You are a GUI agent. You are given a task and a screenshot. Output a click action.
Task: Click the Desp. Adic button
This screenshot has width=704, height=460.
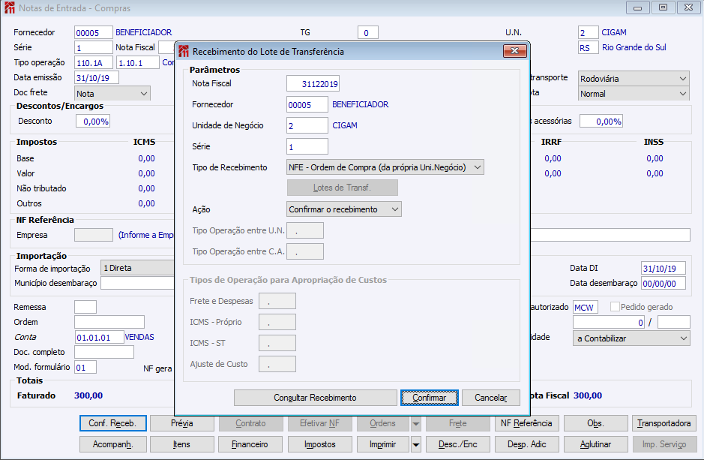tap(526, 444)
